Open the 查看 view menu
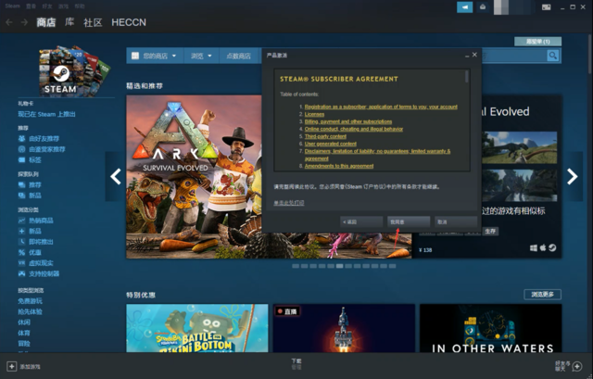The height and width of the screenshot is (379, 593). pos(31,6)
